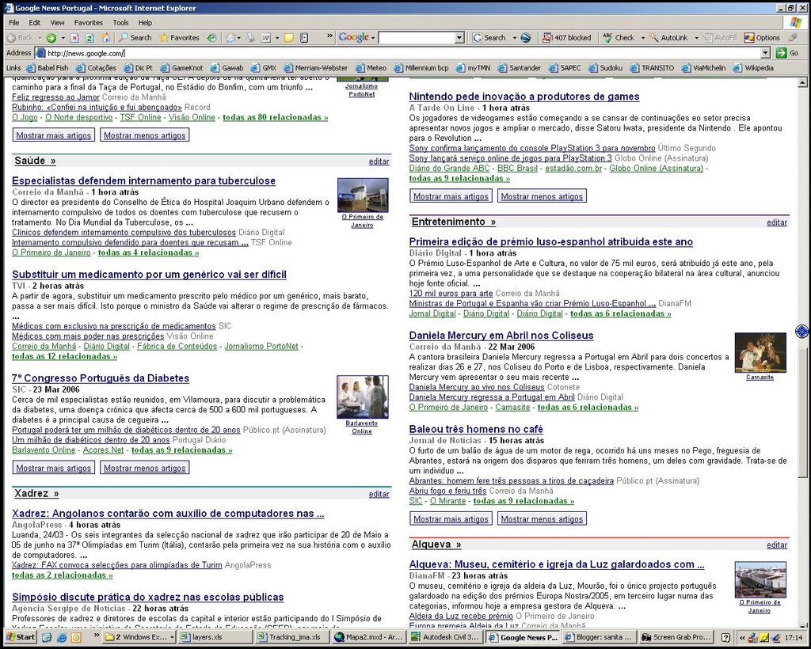Click the 407 blocked popup blocker button
Image resolution: width=811 pixels, height=649 pixels.
point(566,38)
